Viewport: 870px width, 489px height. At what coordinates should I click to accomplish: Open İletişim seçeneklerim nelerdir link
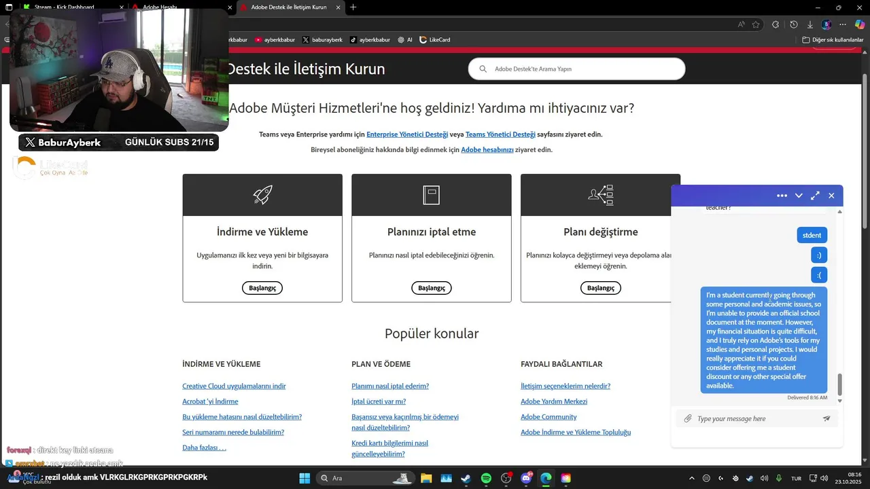(x=565, y=386)
